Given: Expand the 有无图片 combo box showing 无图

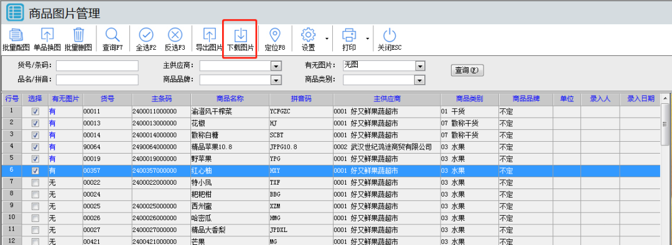Looking at the screenshot, I should click(x=420, y=66).
